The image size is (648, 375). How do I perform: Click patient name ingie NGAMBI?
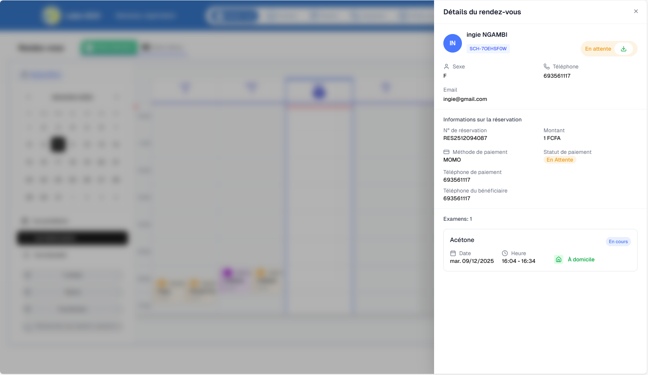coord(487,35)
